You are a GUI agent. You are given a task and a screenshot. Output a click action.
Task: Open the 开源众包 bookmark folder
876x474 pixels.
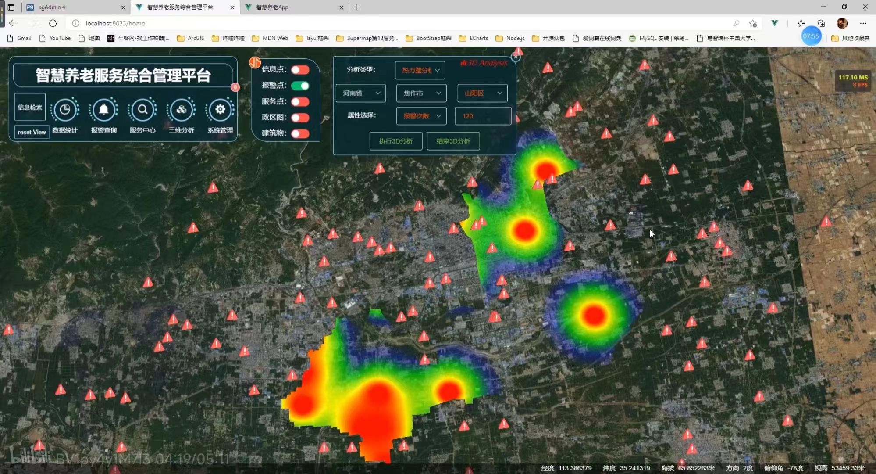point(548,38)
